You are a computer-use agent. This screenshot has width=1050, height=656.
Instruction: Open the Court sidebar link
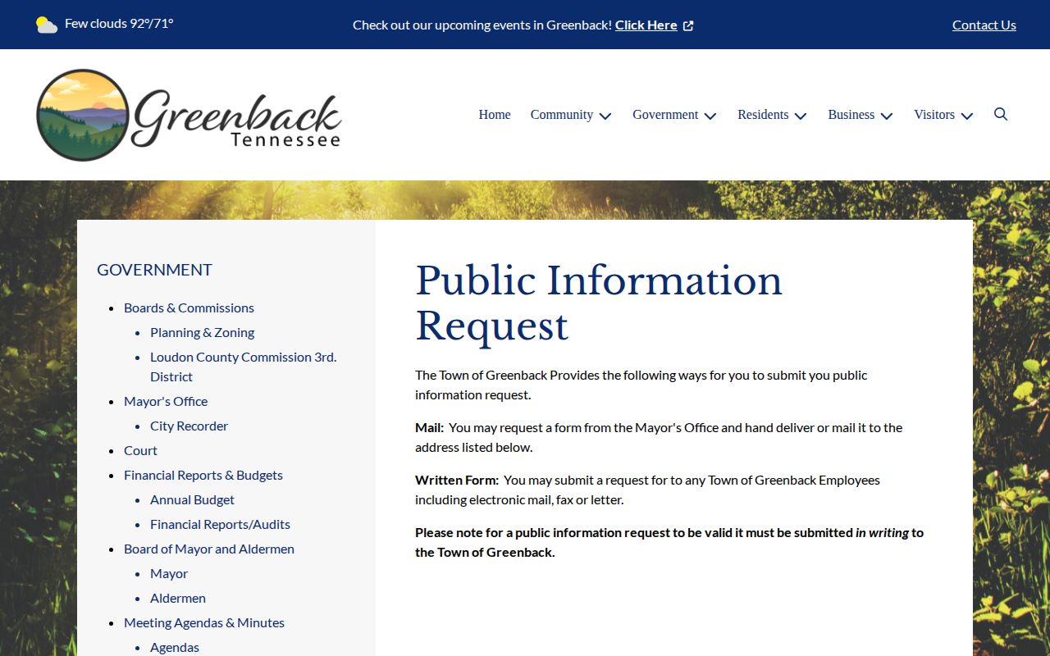[x=140, y=450]
